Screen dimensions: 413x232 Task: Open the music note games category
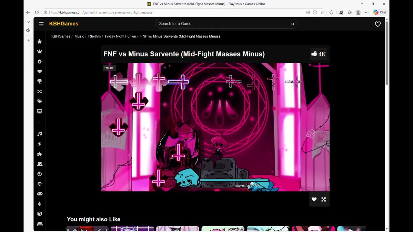click(40, 134)
